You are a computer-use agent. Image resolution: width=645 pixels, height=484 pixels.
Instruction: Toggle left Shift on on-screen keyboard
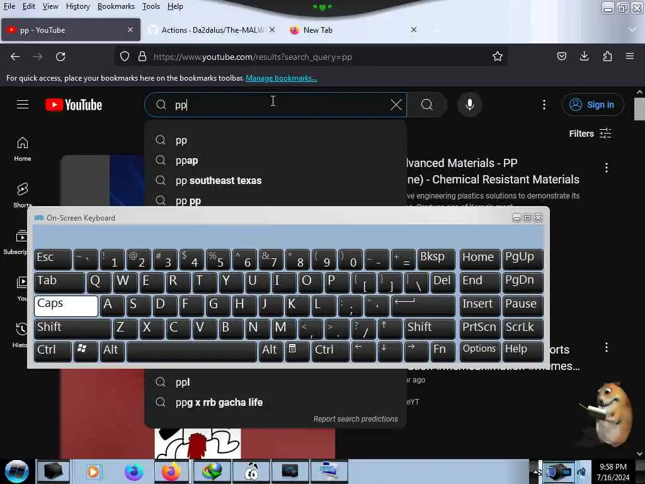click(72, 329)
